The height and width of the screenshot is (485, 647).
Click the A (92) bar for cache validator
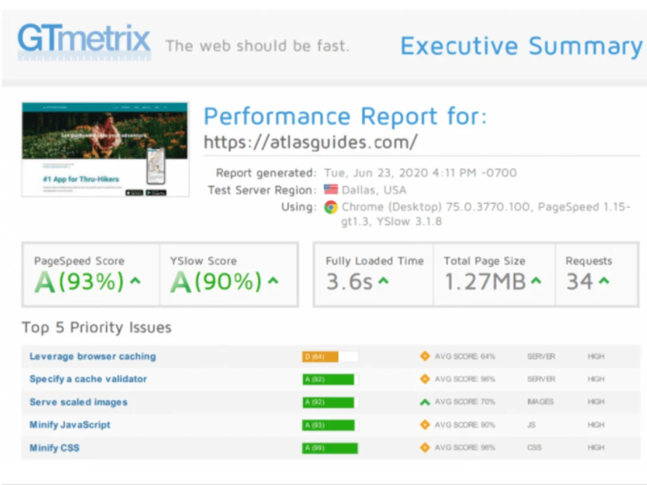click(330, 380)
